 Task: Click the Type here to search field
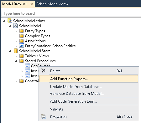71,13
